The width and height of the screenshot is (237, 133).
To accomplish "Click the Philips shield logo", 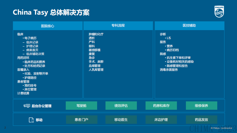I will [x=219, y=12].
